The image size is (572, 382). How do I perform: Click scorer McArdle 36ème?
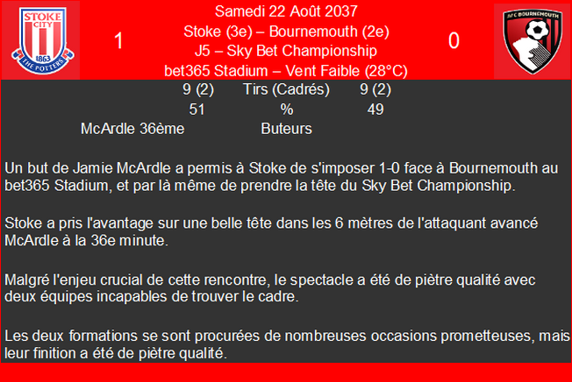(132, 129)
